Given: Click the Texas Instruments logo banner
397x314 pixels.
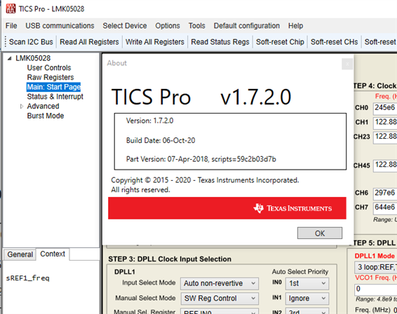Looking at the screenshot, I should click(227, 208).
